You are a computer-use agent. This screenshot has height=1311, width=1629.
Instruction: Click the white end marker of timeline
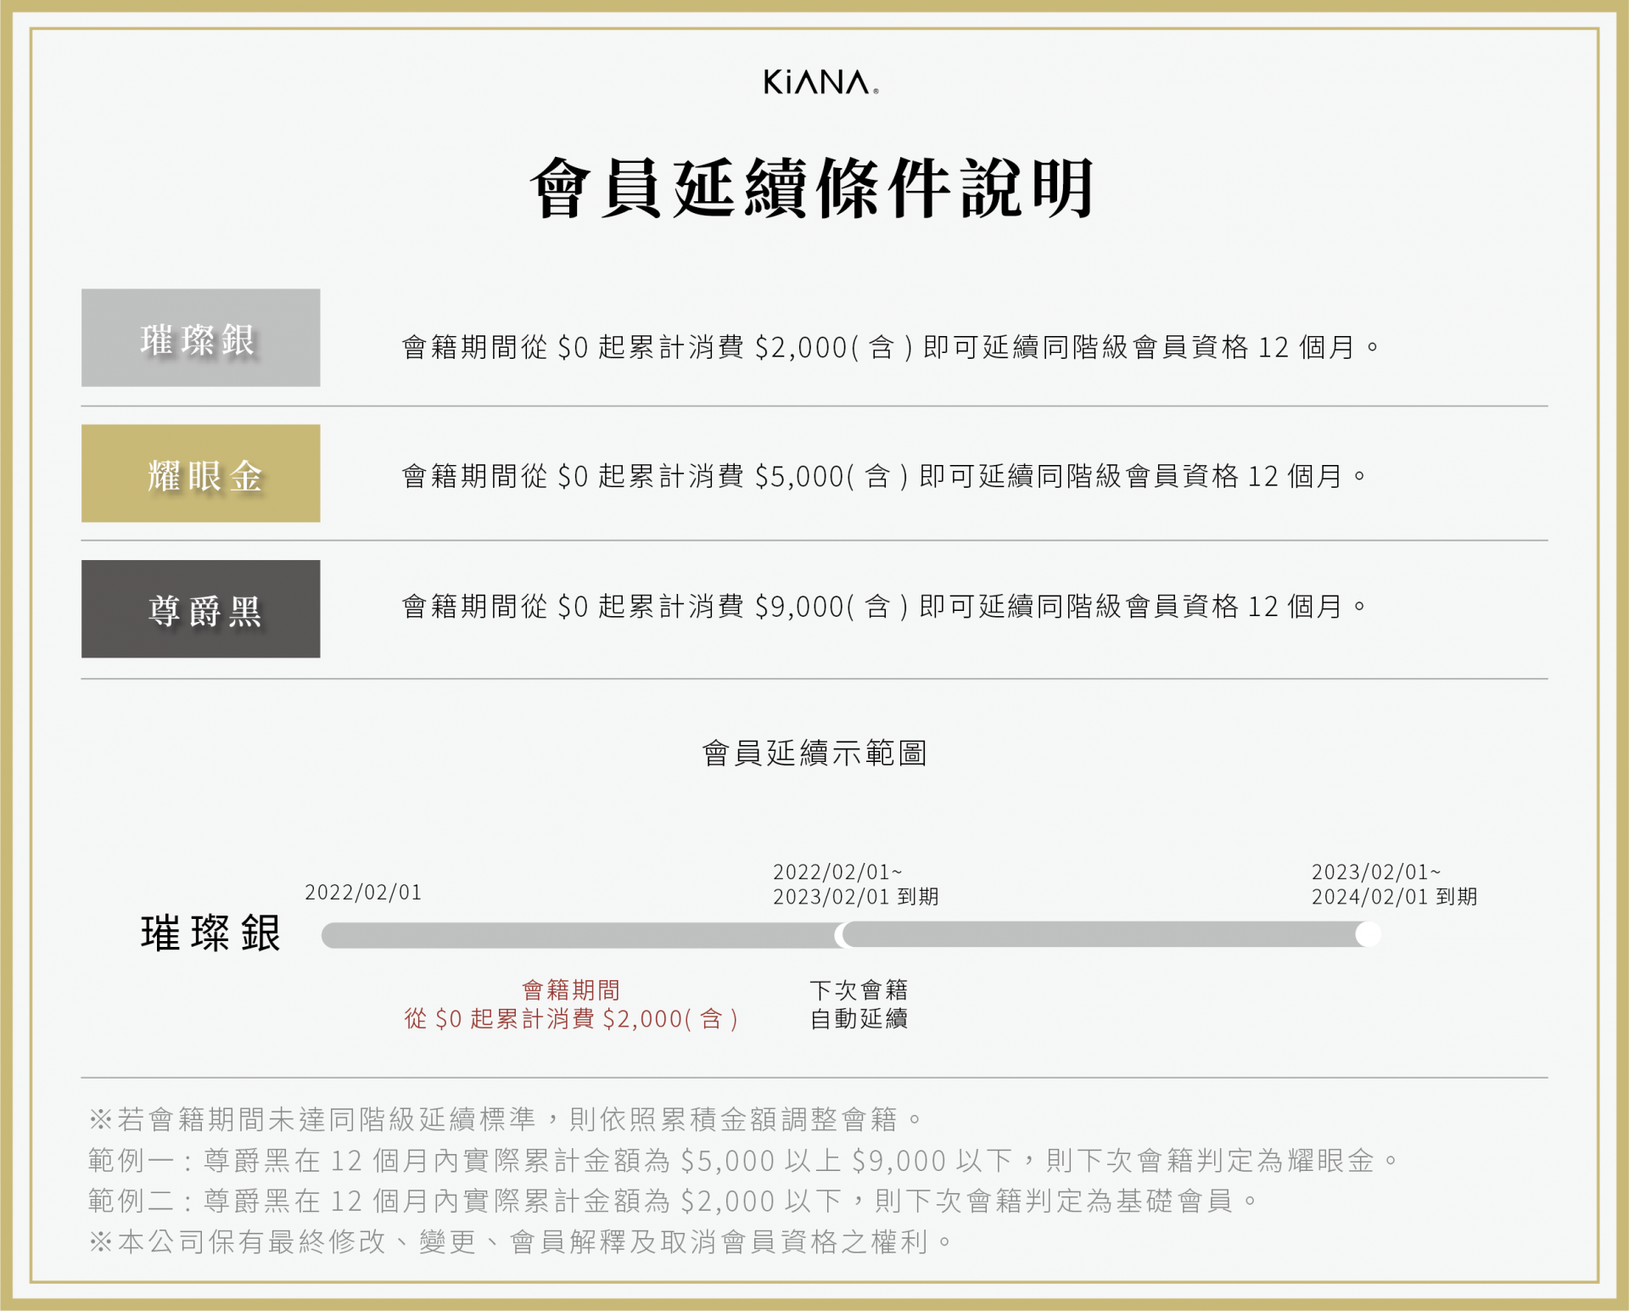(x=1369, y=934)
